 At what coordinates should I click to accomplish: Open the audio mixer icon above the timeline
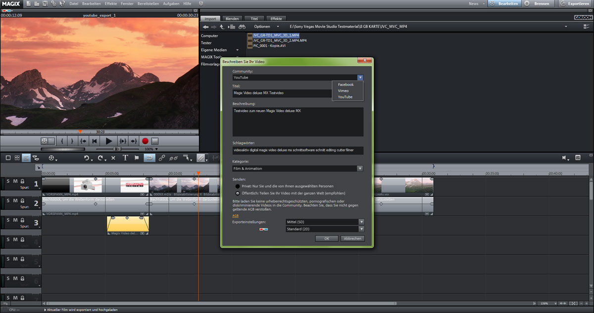click(x=578, y=158)
